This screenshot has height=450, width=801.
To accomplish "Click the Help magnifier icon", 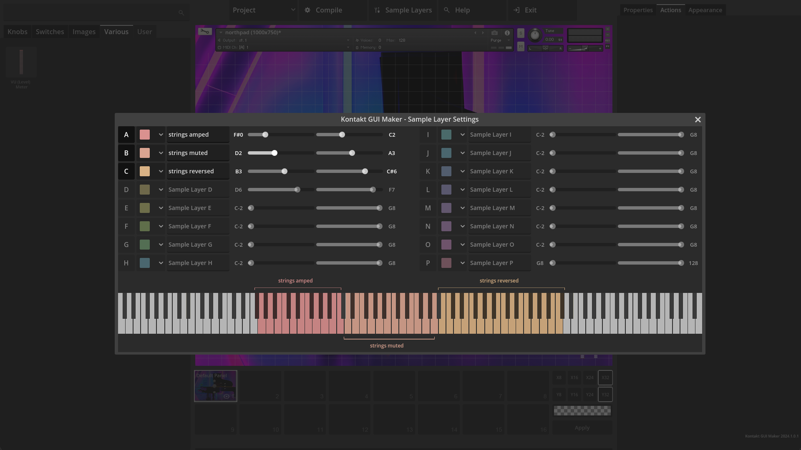I will [x=446, y=10].
